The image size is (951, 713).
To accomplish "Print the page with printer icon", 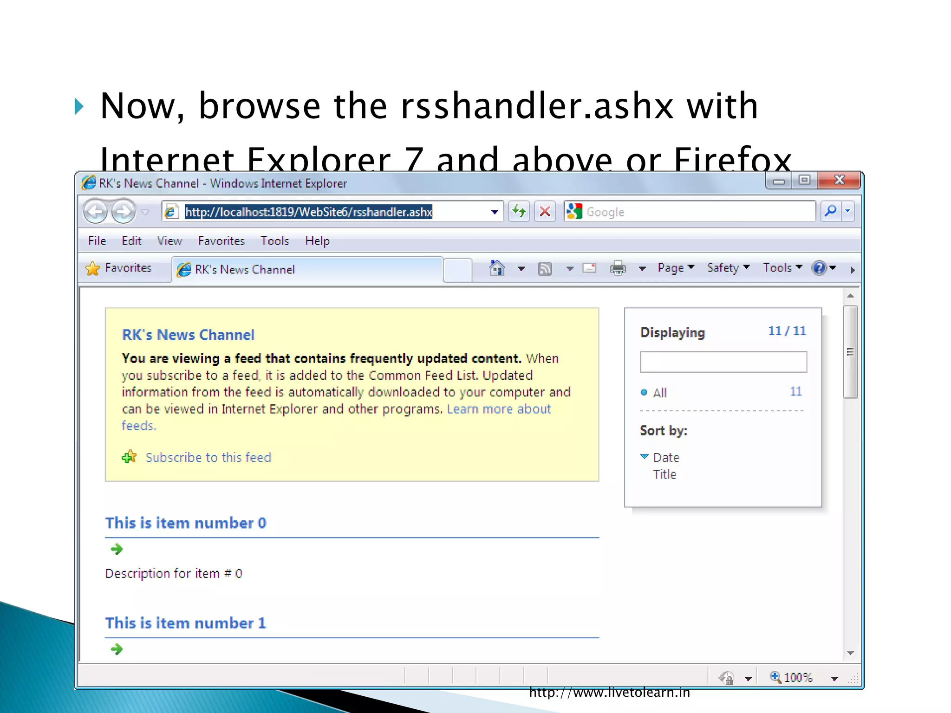I will tap(618, 268).
